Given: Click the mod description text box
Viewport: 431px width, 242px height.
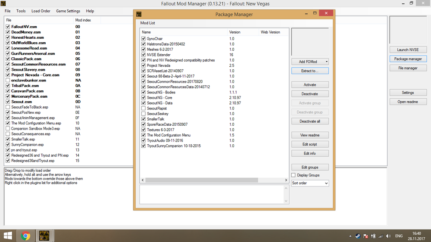Looking at the screenshot, I should click(212, 195).
